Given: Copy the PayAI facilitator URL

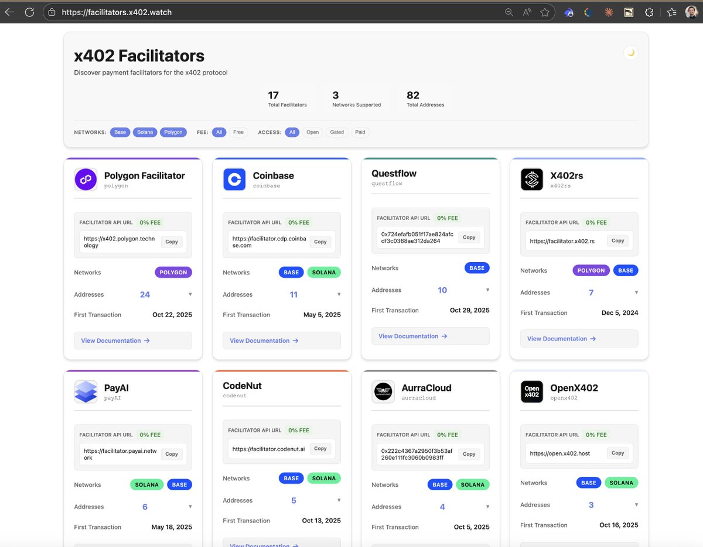Looking at the screenshot, I should coord(172,454).
